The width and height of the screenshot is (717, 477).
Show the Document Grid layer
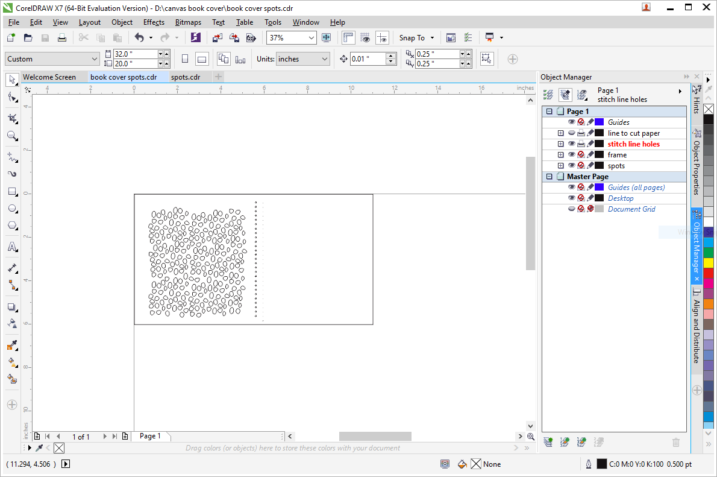pos(572,209)
